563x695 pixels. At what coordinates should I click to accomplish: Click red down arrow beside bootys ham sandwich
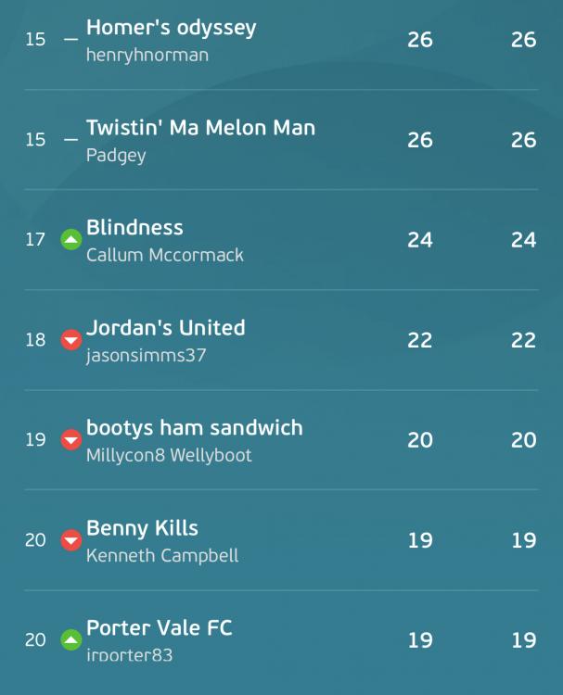tap(71, 439)
